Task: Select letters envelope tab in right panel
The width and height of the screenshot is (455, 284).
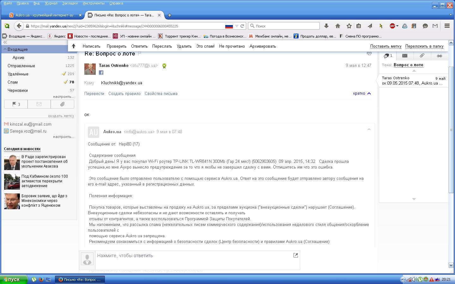Action: coord(405,56)
